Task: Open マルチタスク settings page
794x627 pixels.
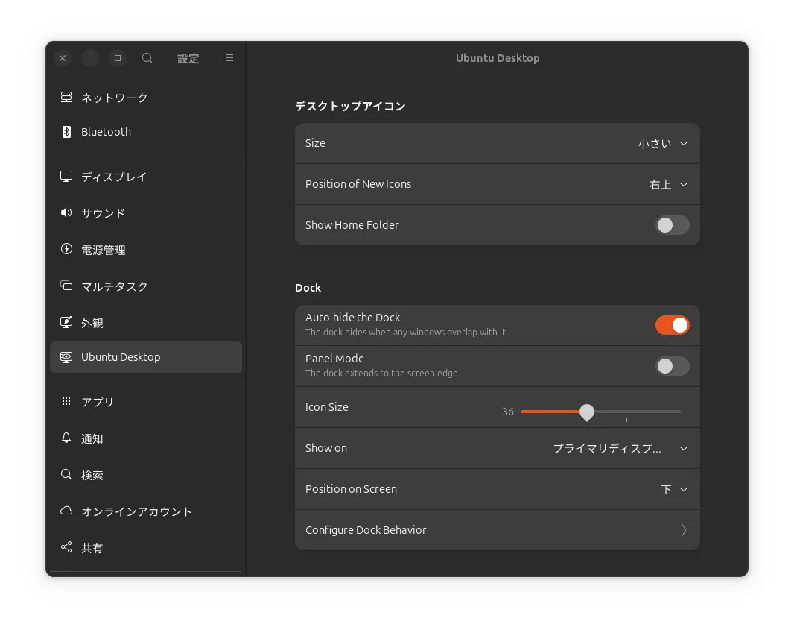Action: coord(146,286)
